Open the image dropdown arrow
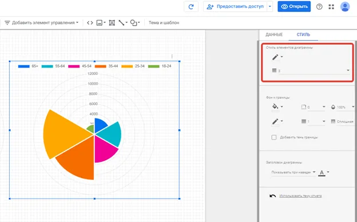The image size is (357, 222). [105, 22]
